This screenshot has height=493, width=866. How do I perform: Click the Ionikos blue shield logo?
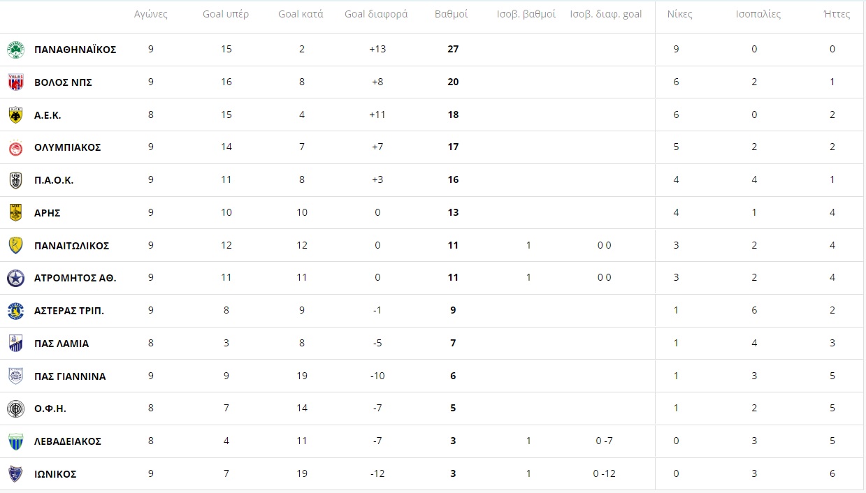coord(15,474)
